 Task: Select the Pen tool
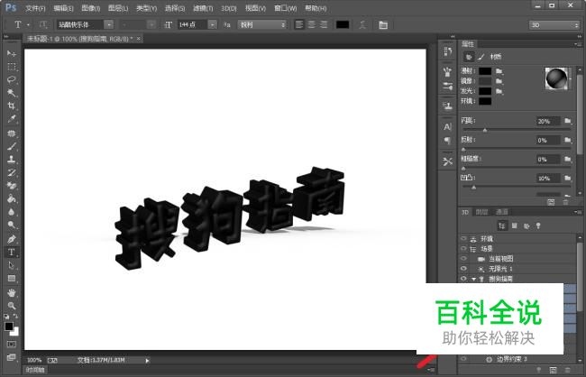click(x=12, y=239)
